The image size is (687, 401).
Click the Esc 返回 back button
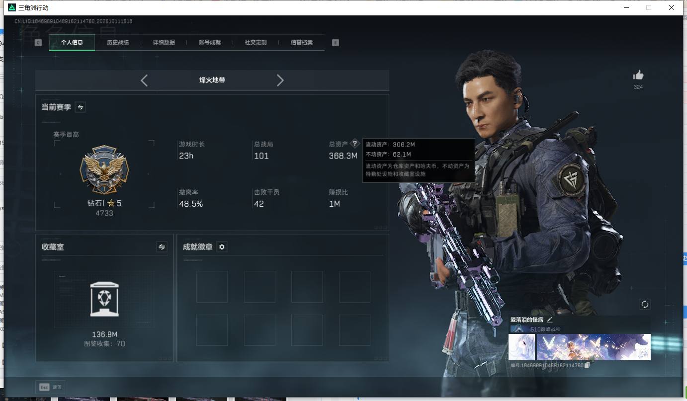50,387
